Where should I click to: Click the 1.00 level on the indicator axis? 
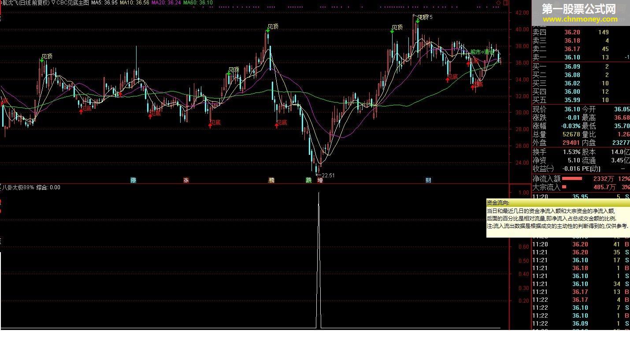click(524, 193)
